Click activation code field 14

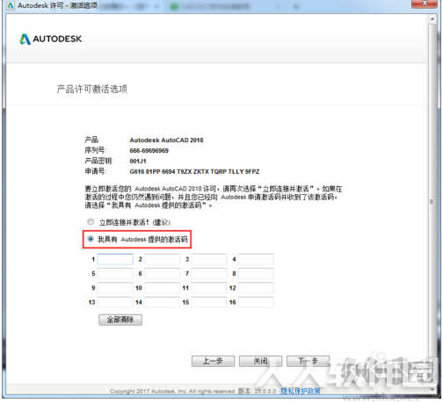(x=162, y=302)
